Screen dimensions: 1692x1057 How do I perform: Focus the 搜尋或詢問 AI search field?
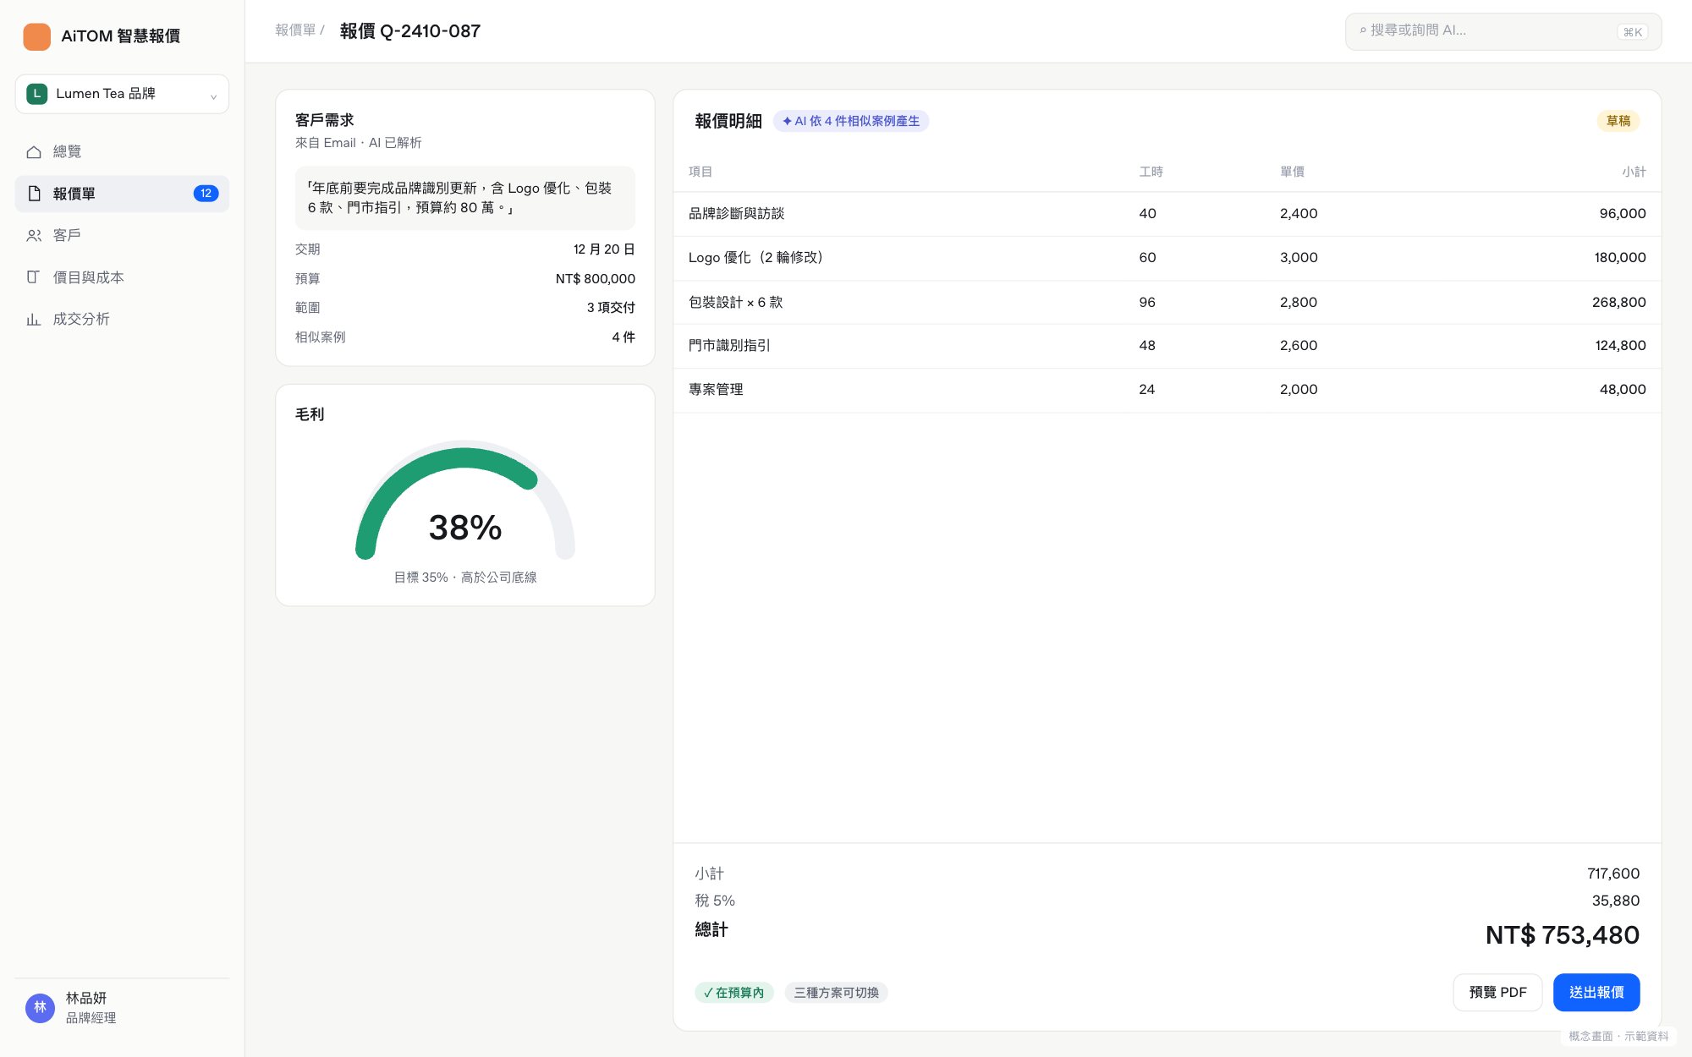pos(1503,31)
